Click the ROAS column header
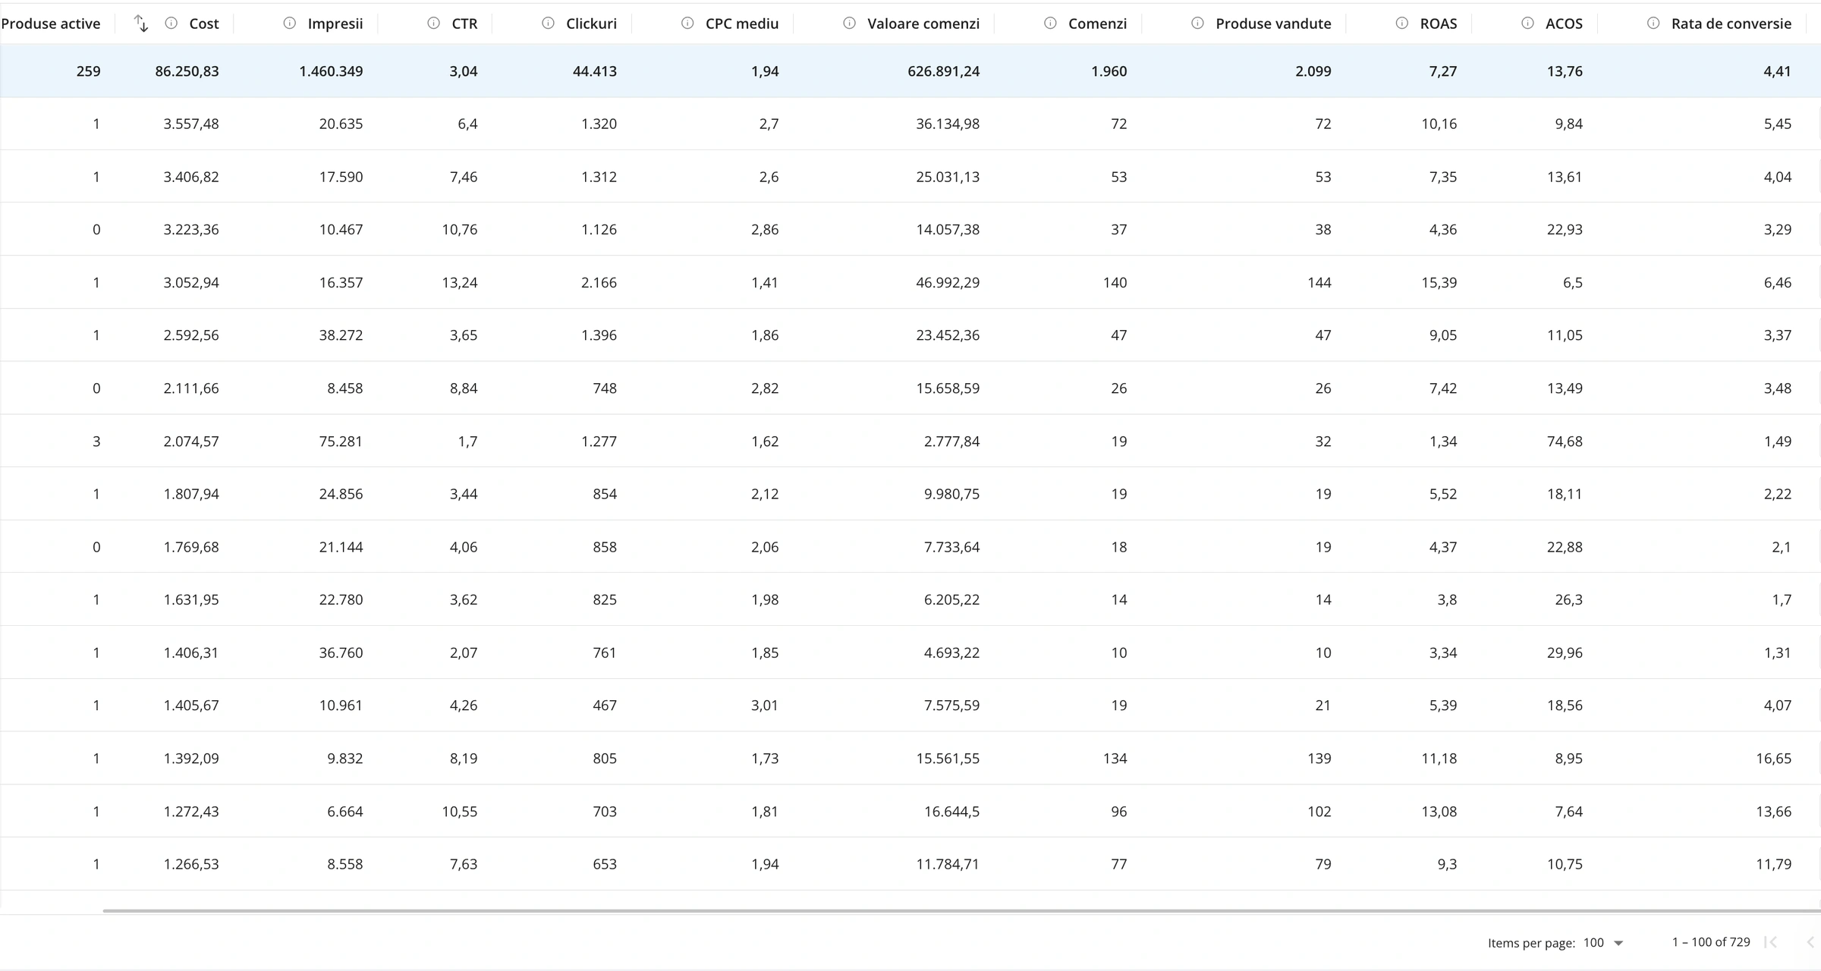This screenshot has width=1821, height=971. pyautogui.click(x=1439, y=24)
